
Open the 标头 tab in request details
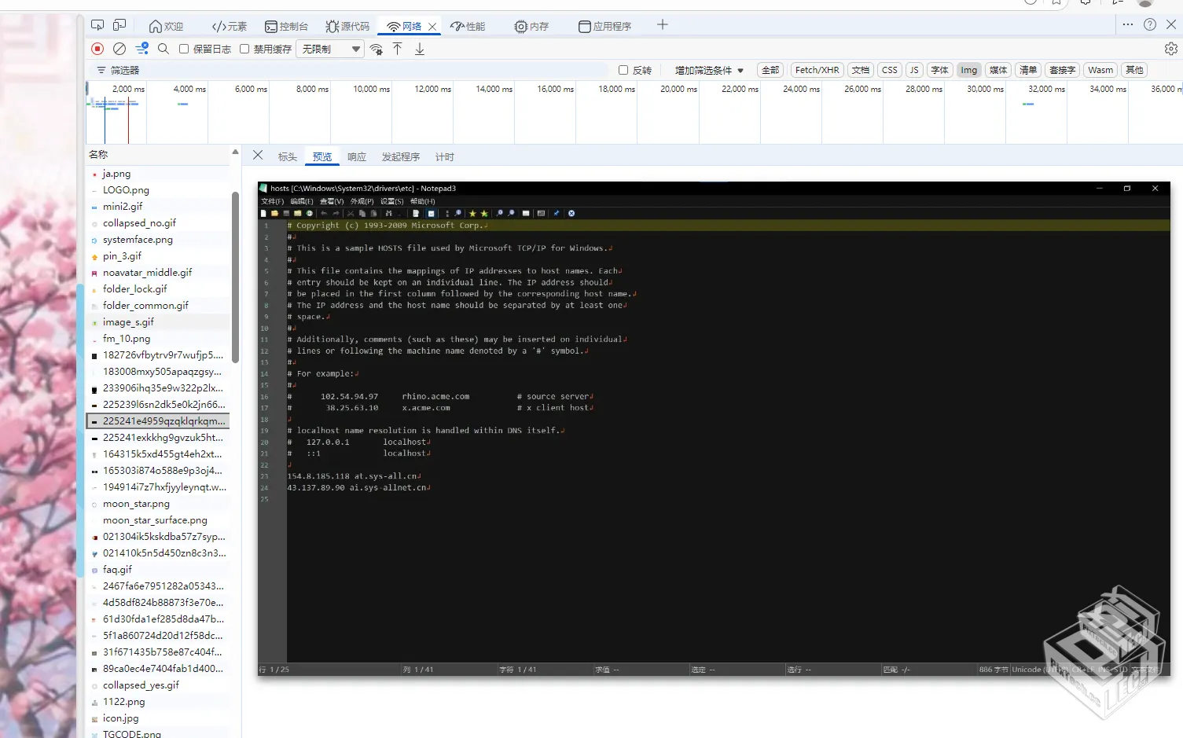tap(288, 157)
